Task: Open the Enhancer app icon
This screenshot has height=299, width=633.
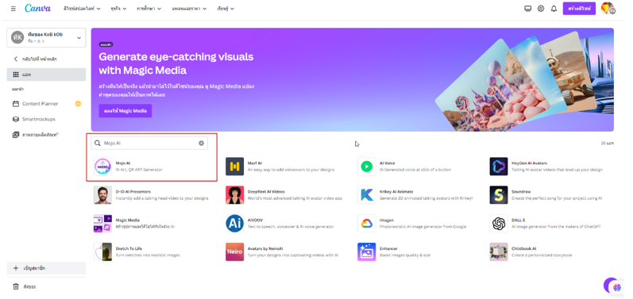Action: pyautogui.click(x=367, y=252)
